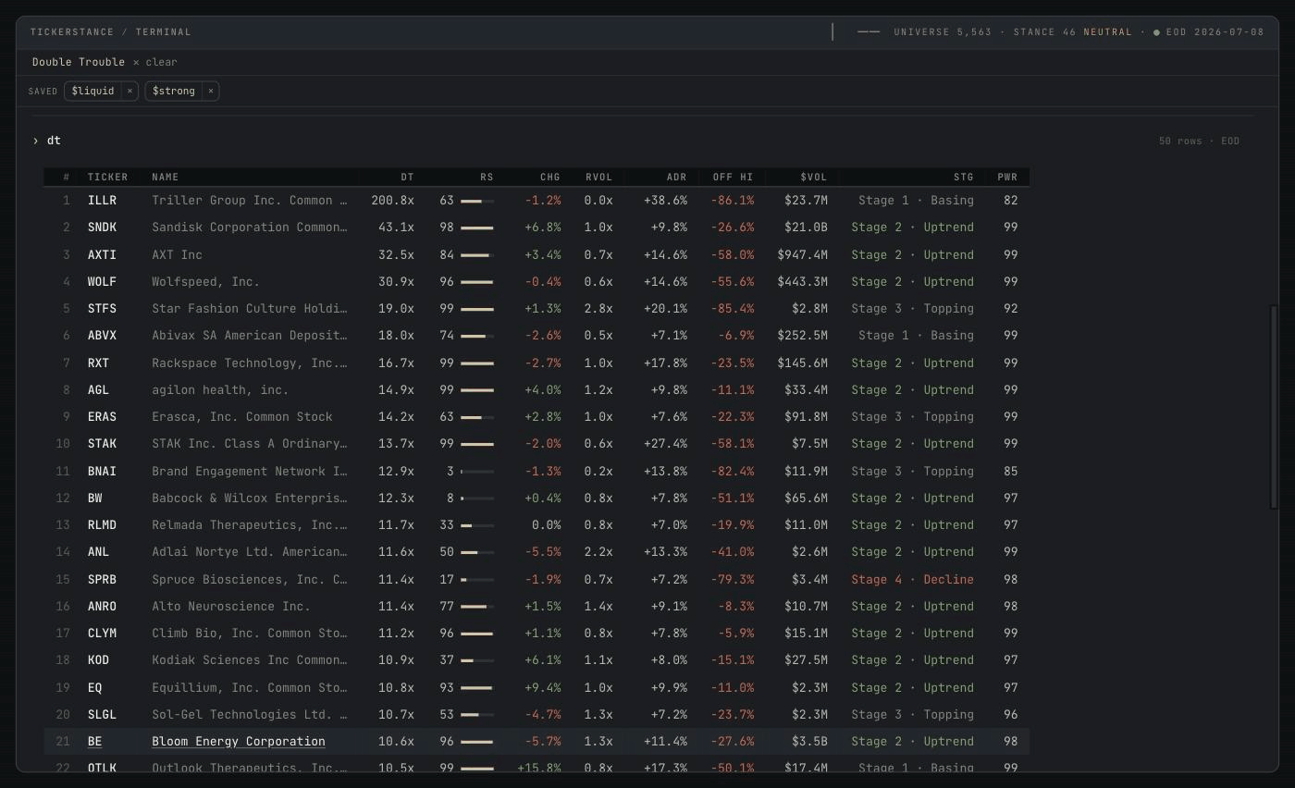The width and height of the screenshot is (1295, 788).
Task: Select the ILLR ticker
Action: [x=102, y=200]
